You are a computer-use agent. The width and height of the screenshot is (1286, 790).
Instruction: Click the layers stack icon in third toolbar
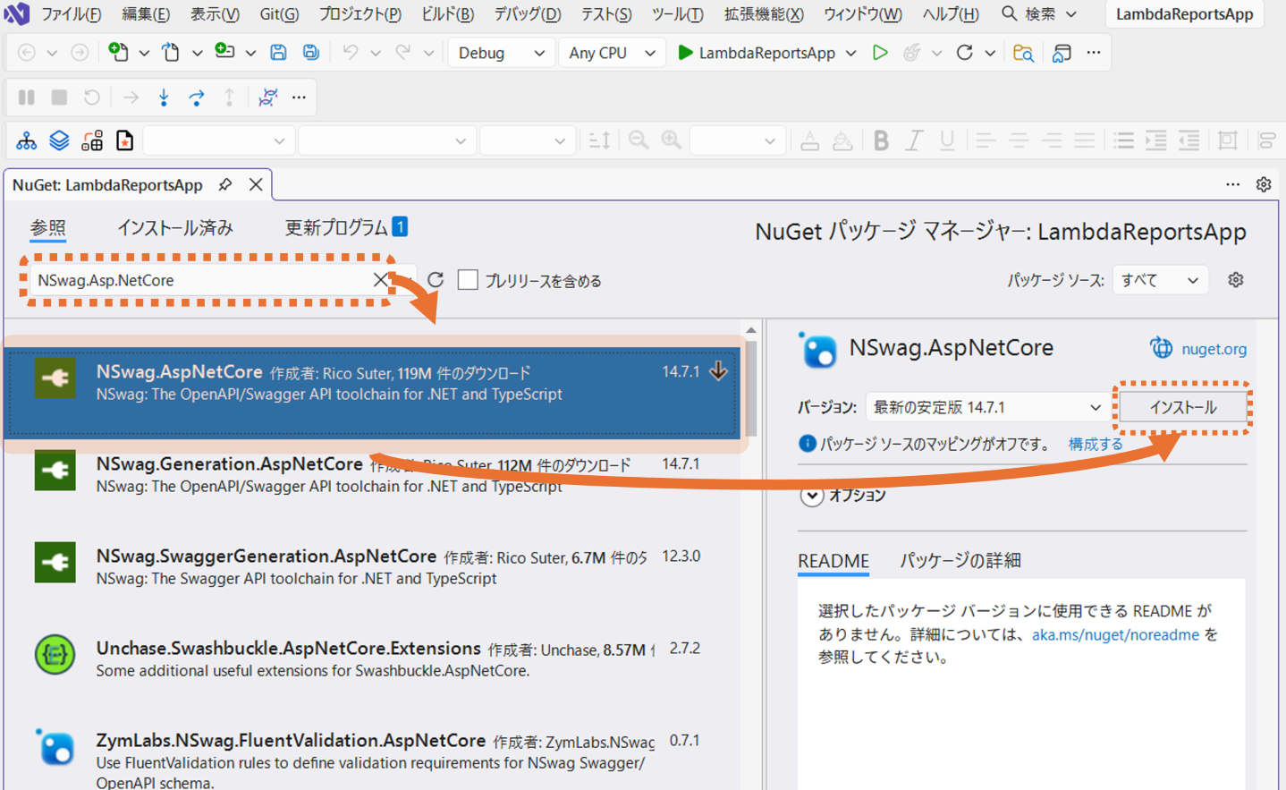[59, 140]
